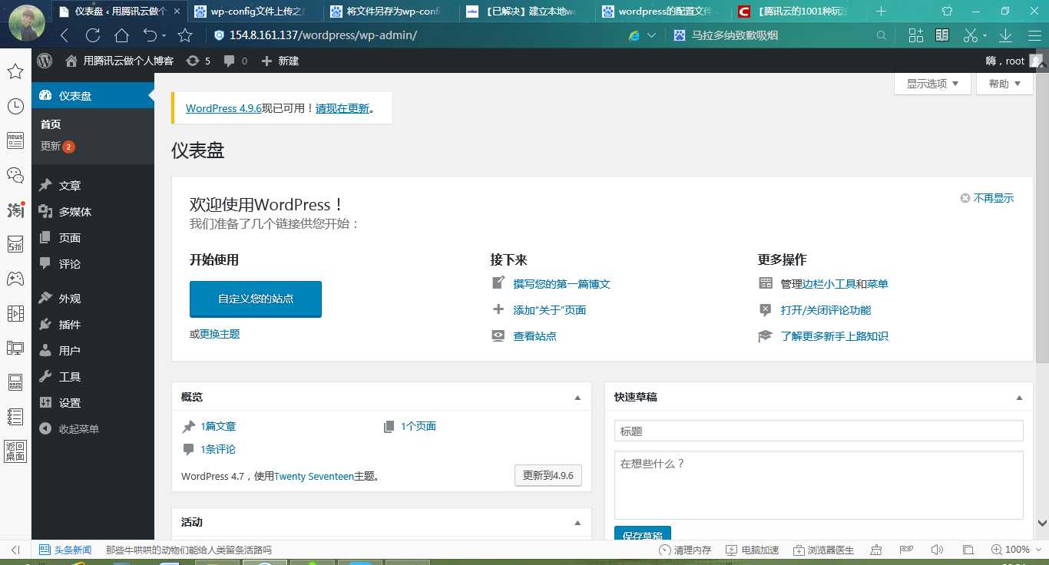This screenshot has width=1049, height=565.
Task: Expand the 显示选项 screen options dropdown
Action: (932, 84)
